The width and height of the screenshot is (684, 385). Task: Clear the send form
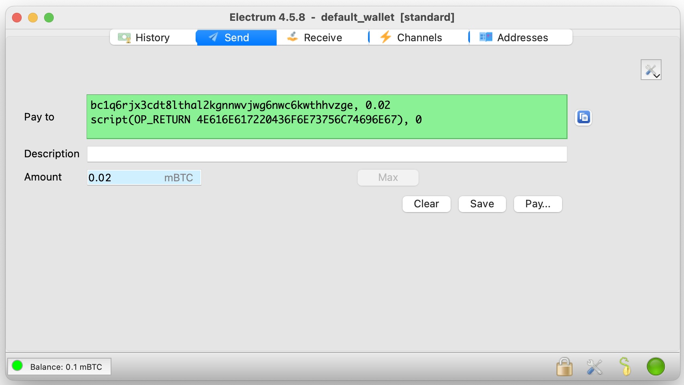point(426,204)
